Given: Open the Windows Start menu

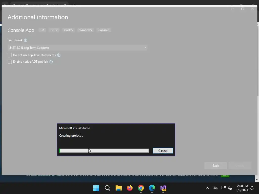Looking at the screenshot, I should 96,188.
